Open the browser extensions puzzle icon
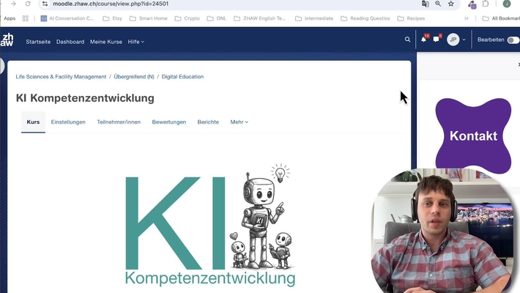The width and height of the screenshot is (520, 293). (486, 4)
